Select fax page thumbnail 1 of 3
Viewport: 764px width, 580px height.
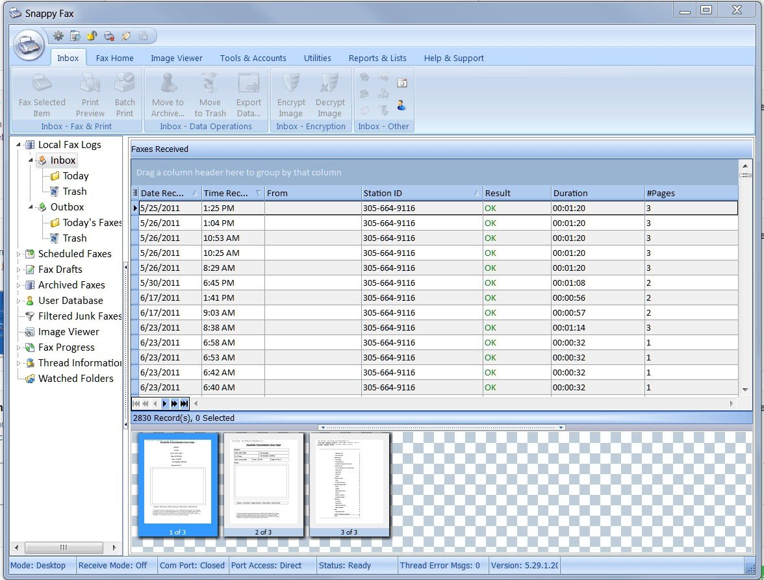pyautogui.click(x=177, y=485)
